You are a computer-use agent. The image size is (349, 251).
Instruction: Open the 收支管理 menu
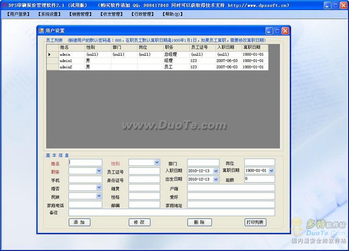click(x=111, y=14)
